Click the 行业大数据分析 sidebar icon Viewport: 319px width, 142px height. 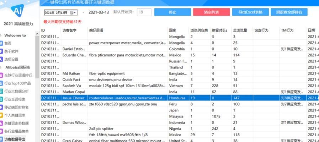pos(1,91)
